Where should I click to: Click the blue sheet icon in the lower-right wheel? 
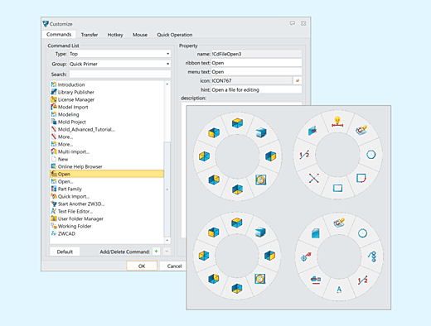click(x=316, y=233)
